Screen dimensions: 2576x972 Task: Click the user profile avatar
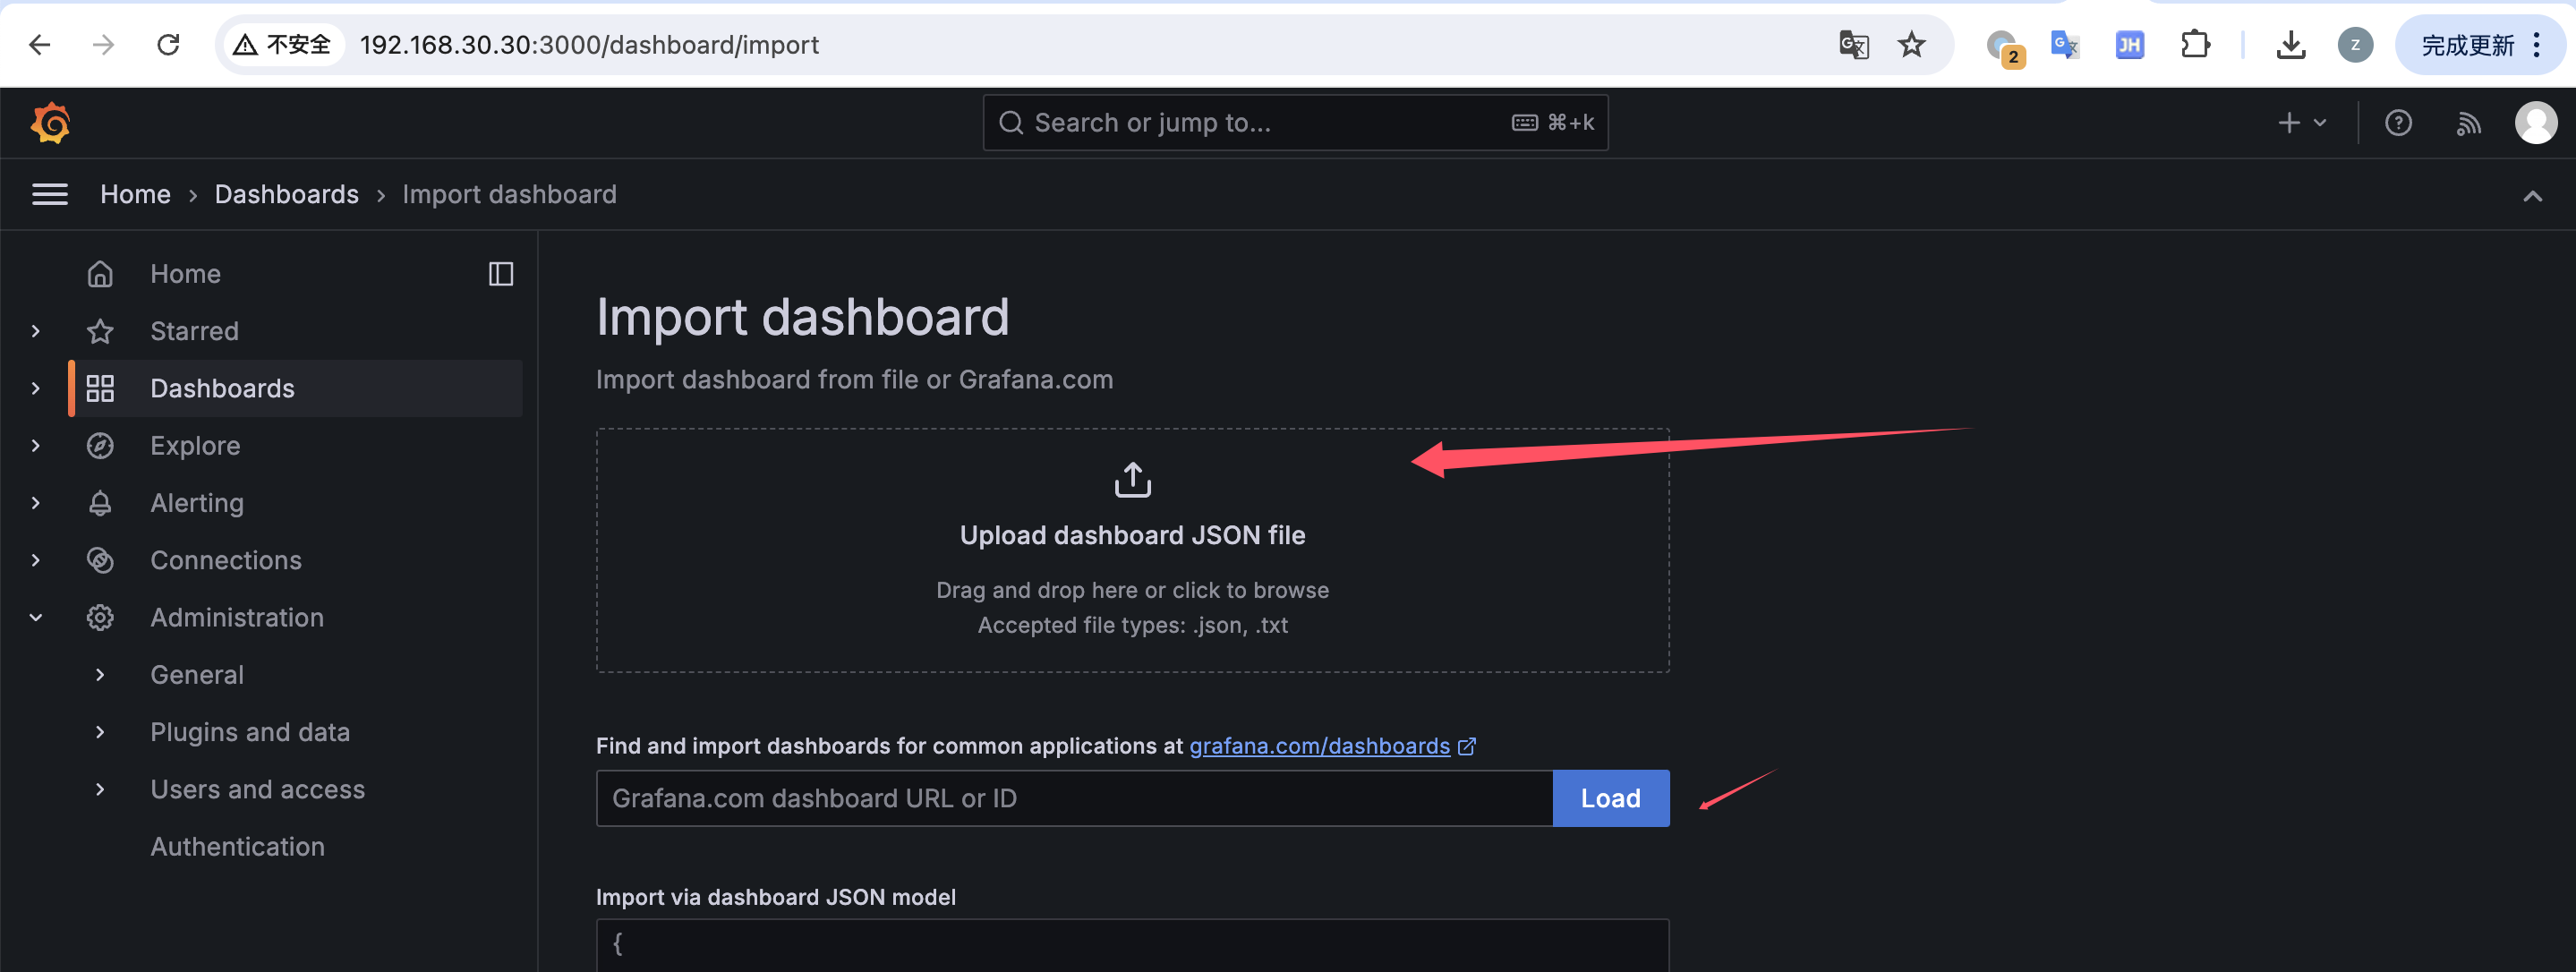click(x=2535, y=123)
